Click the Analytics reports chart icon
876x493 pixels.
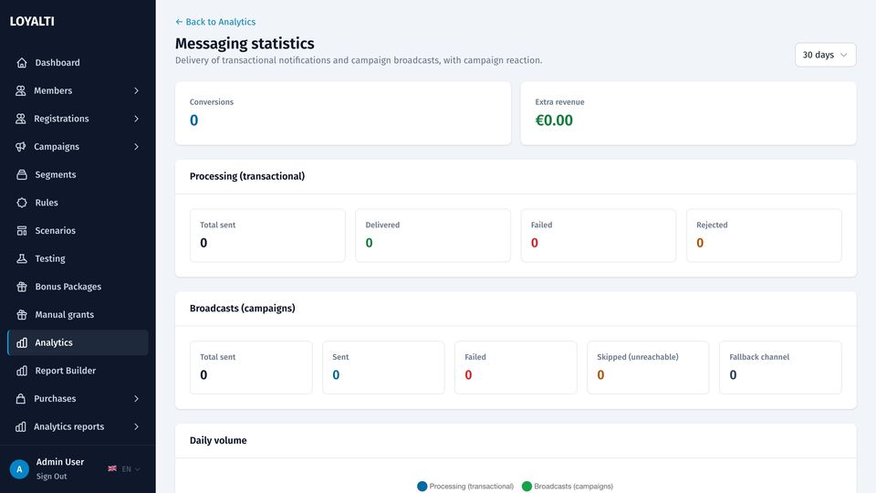tap(21, 426)
